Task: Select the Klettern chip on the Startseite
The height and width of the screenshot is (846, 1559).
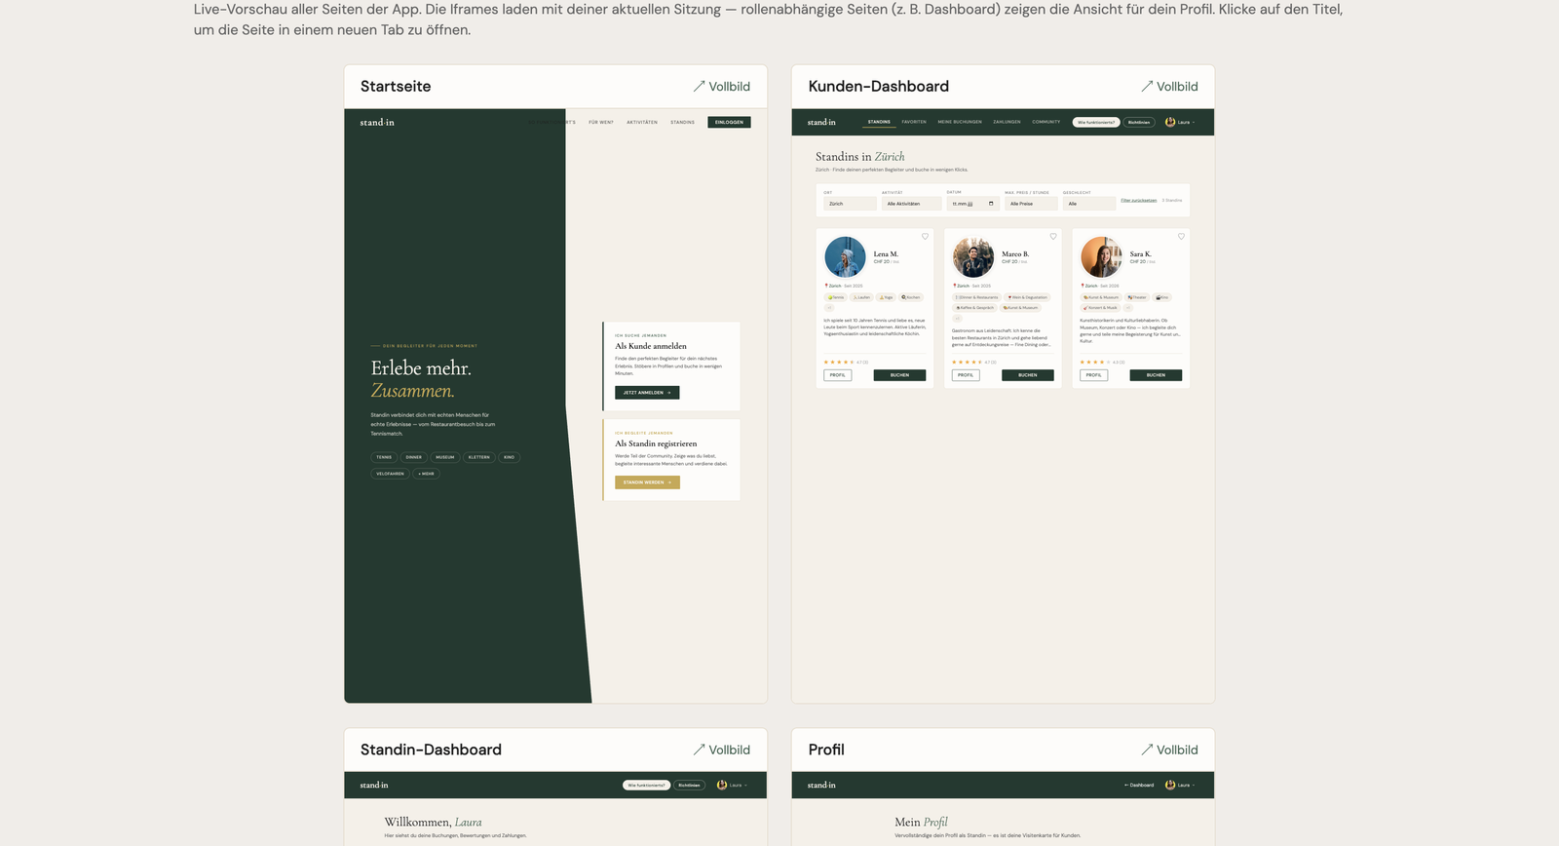Action: [478, 457]
